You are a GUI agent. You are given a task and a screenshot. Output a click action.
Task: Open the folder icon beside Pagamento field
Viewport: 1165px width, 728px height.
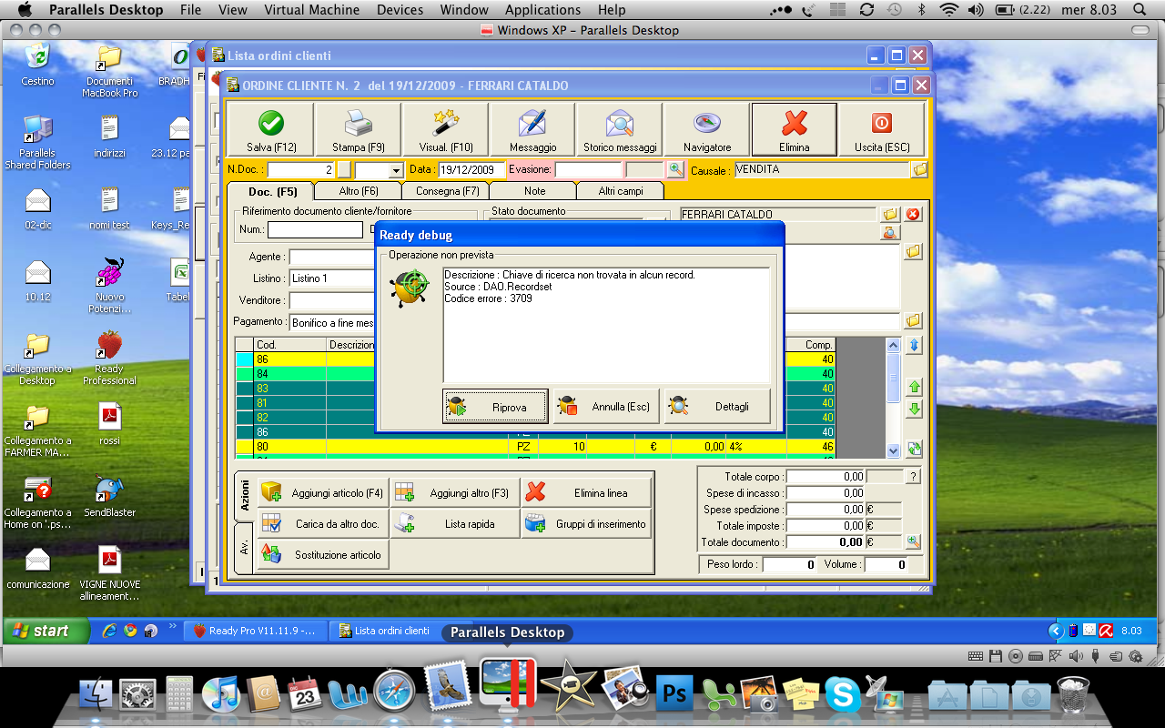coord(913,321)
